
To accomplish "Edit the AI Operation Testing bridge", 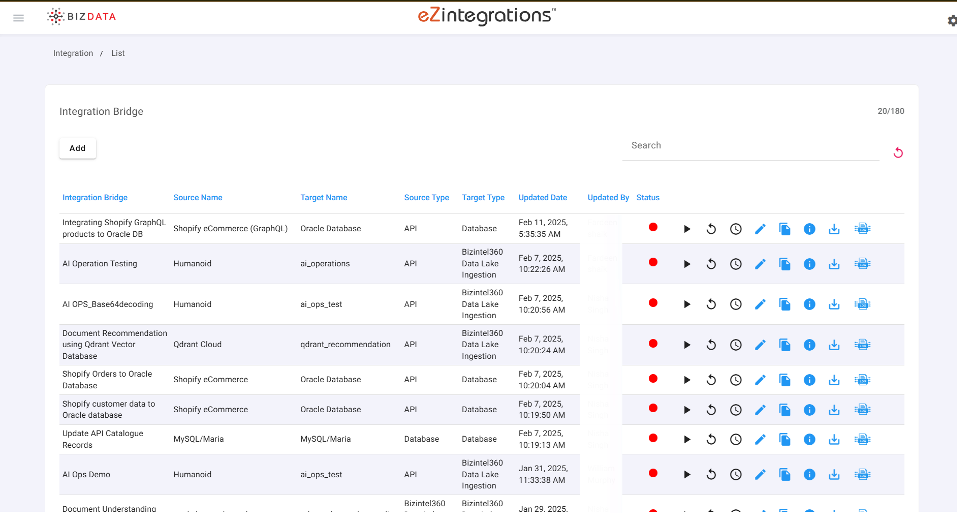I will (760, 264).
